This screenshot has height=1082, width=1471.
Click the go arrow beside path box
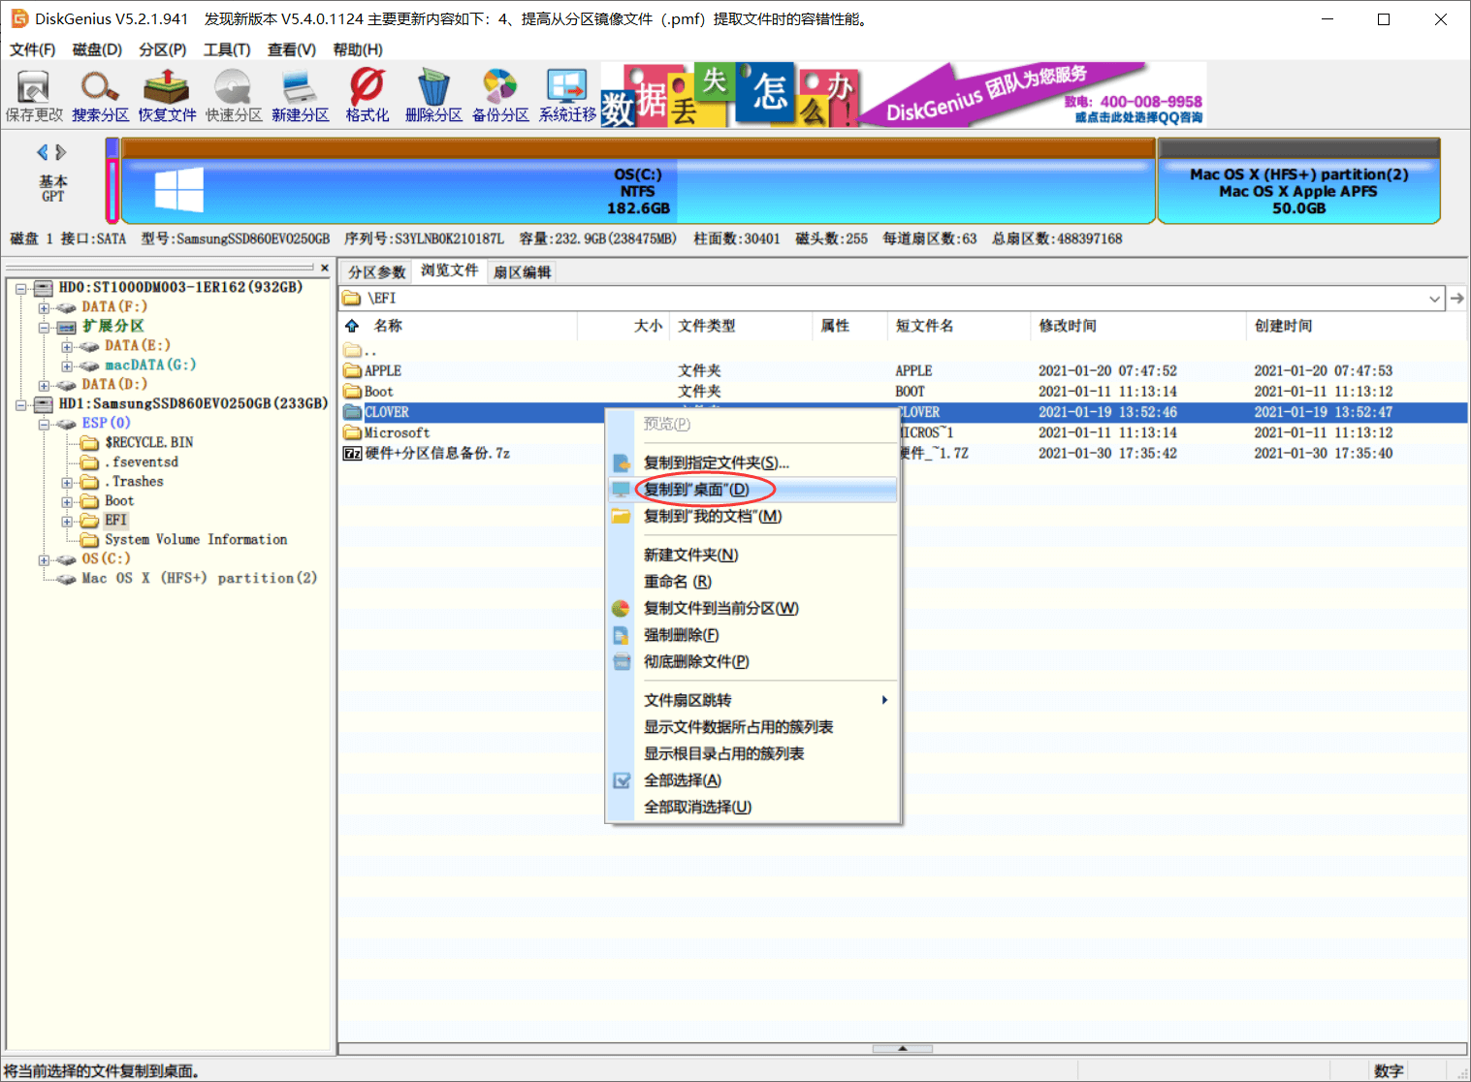pos(1456,299)
